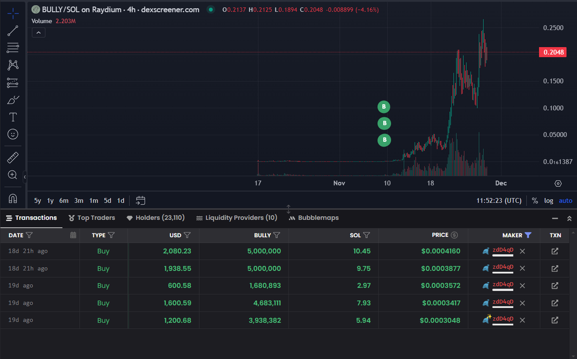Toggle auto scale on price axis
This screenshot has width=577, height=359.
[565, 200]
